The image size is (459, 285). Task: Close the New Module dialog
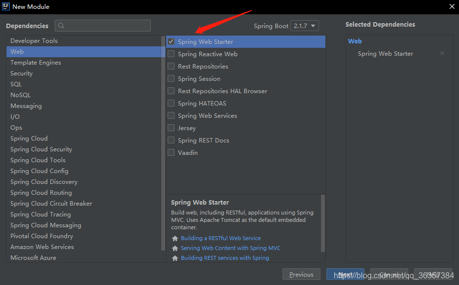click(452, 6)
